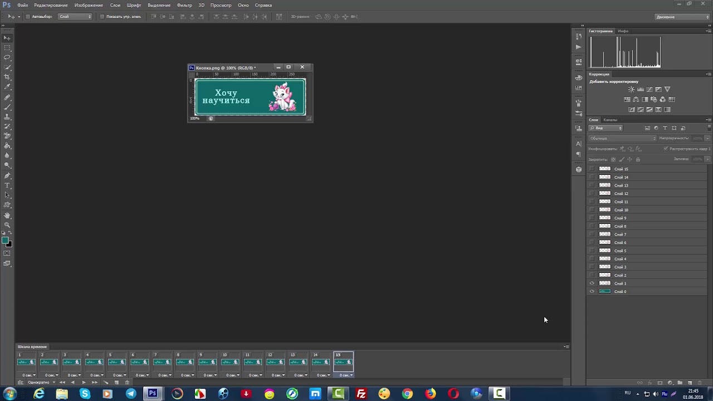
Task: Open the Движение workspace dropdown
Action: 682,17
